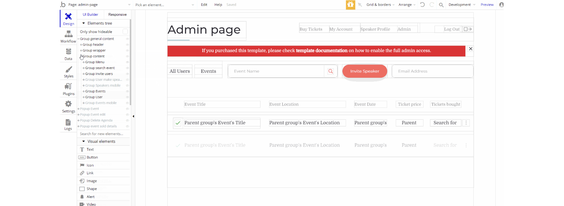564x206 pixels.
Task: Expand the Group Menu tree item
Action: 84,62
